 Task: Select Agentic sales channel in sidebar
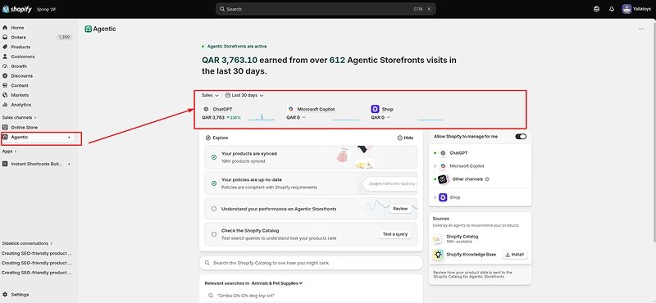pos(38,137)
